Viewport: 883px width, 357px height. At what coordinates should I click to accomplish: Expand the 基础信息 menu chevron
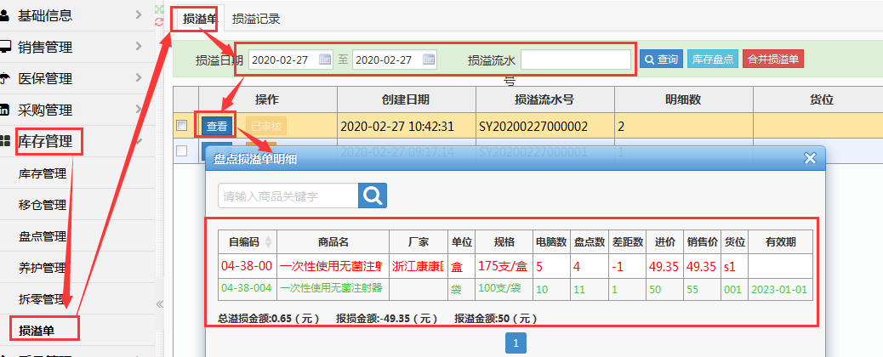coord(139,14)
